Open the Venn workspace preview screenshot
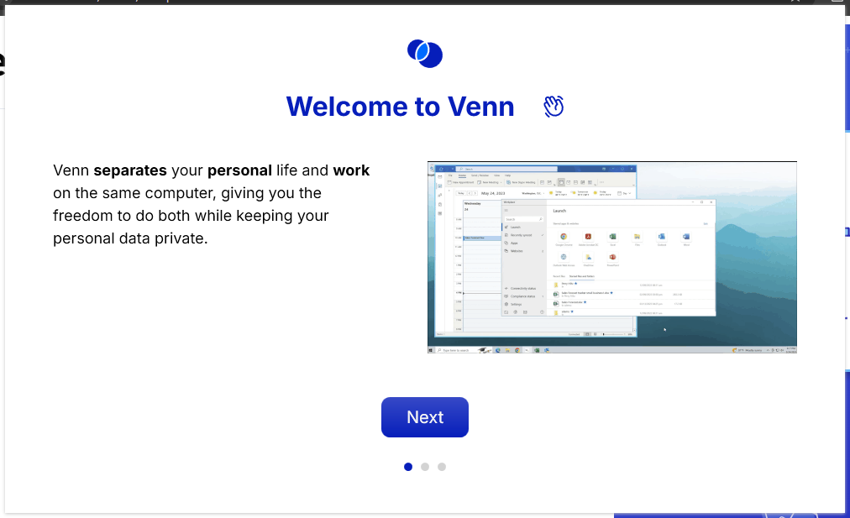The image size is (850, 518). (x=612, y=258)
